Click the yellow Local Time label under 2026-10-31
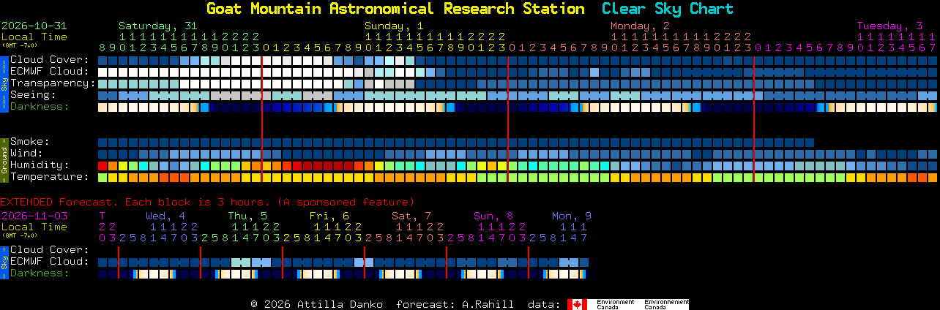 [x=34, y=37]
